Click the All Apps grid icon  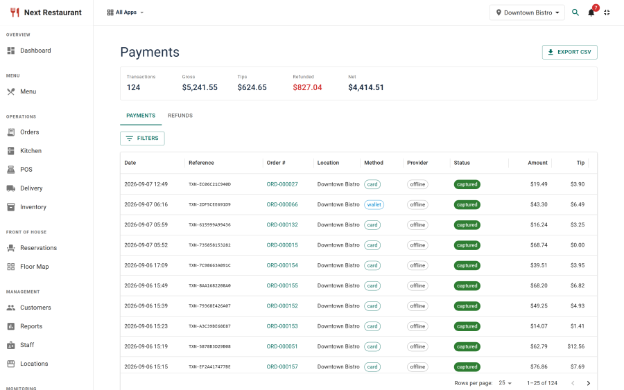pyautogui.click(x=110, y=12)
